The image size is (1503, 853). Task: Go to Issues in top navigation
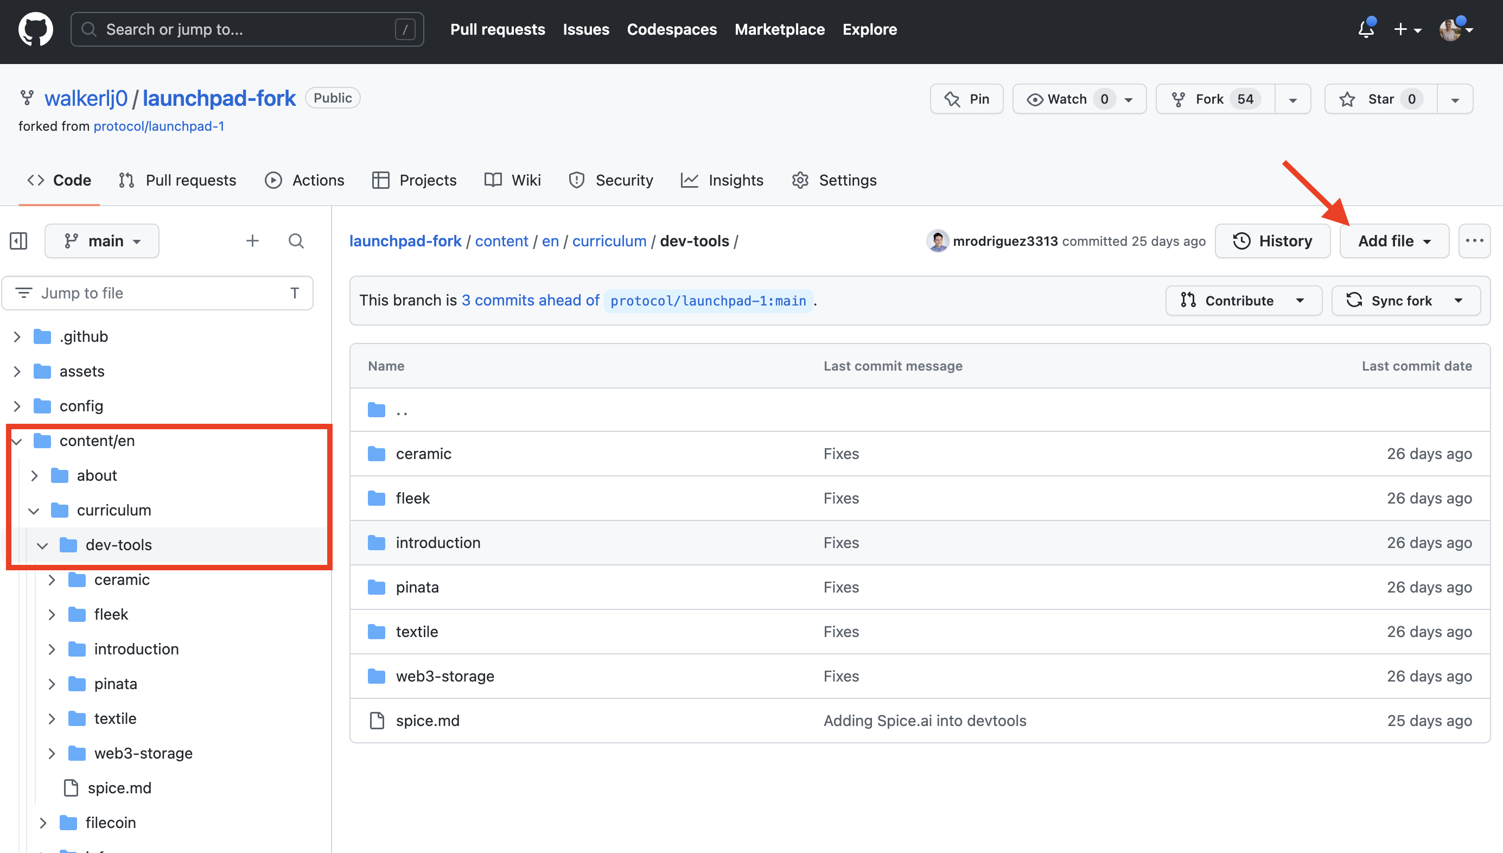click(586, 29)
